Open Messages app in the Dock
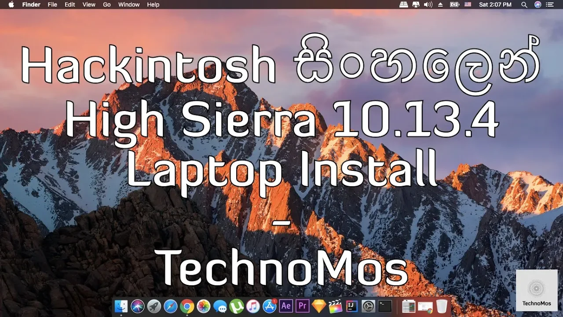The height and width of the screenshot is (317, 563). 220,306
